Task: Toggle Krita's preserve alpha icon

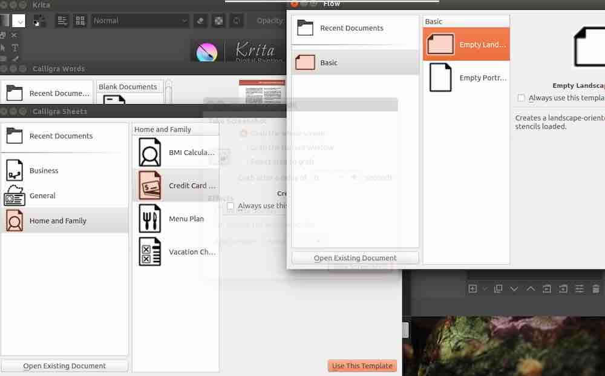Action: pyautogui.click(x=218, y=21)
